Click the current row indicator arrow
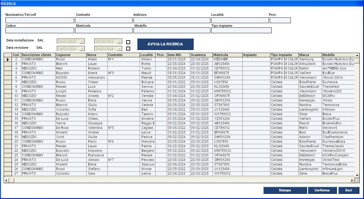The image size is (364, 199). pyautogui.click(x=8, y=59)
